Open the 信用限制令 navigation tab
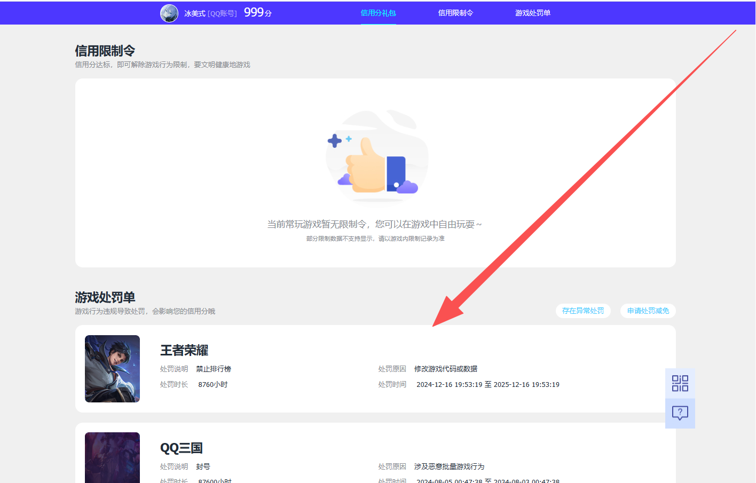 tap(456, 11)
